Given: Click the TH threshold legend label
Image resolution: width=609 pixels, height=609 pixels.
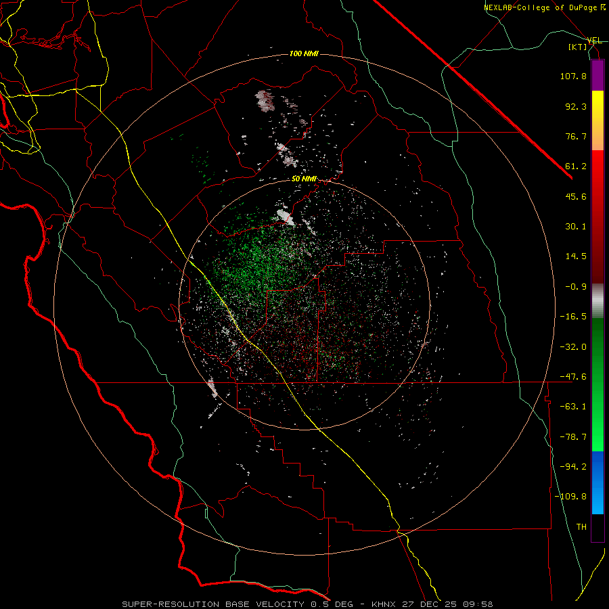Looking at the screenshot, I should tap(581, 527).
